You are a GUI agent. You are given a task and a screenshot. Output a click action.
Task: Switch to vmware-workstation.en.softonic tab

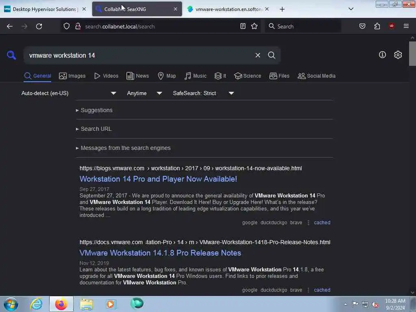point(228,9)
